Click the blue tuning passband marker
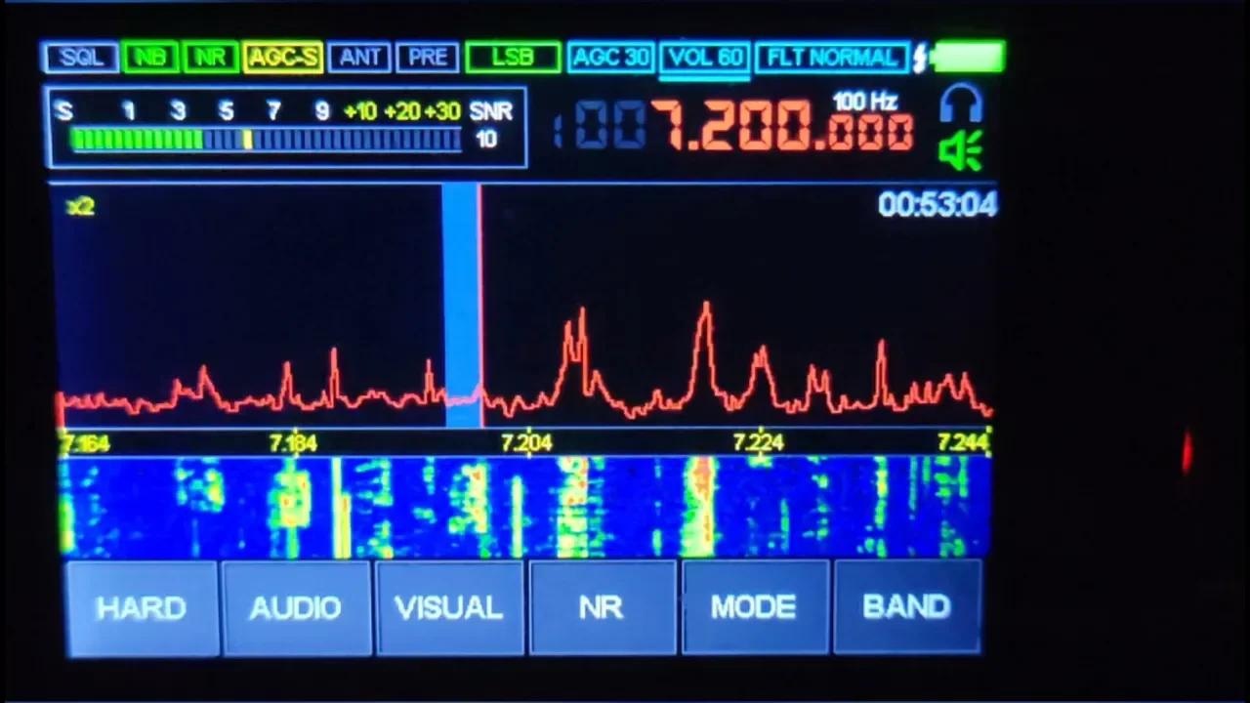This screenshot has height=703, width=1250. point(462,306)
